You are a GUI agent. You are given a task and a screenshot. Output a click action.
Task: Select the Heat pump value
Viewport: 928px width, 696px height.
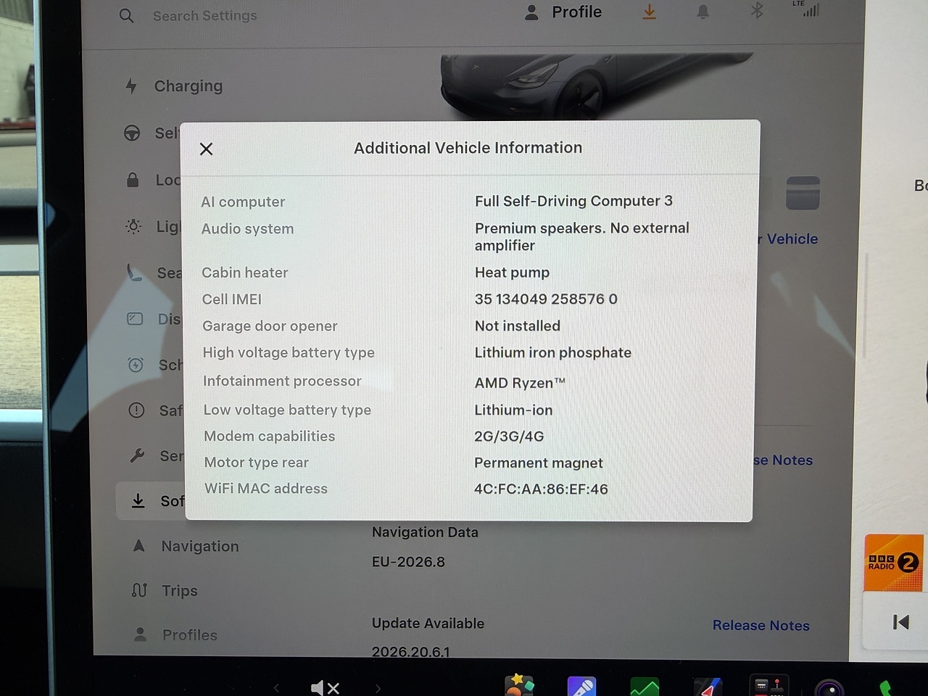tap(512, 273)
